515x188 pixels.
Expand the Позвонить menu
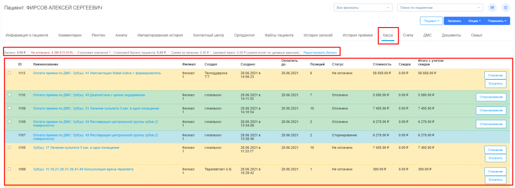point(496,21)
